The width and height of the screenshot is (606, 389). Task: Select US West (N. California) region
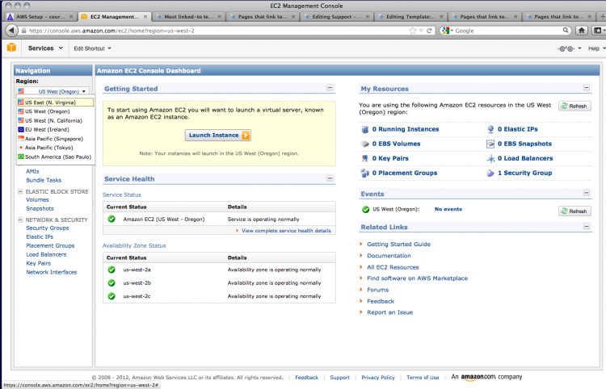[55, 120]
